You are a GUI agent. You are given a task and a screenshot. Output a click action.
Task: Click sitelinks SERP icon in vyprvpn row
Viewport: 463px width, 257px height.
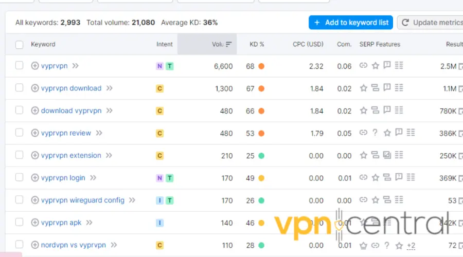coord(363,65)
